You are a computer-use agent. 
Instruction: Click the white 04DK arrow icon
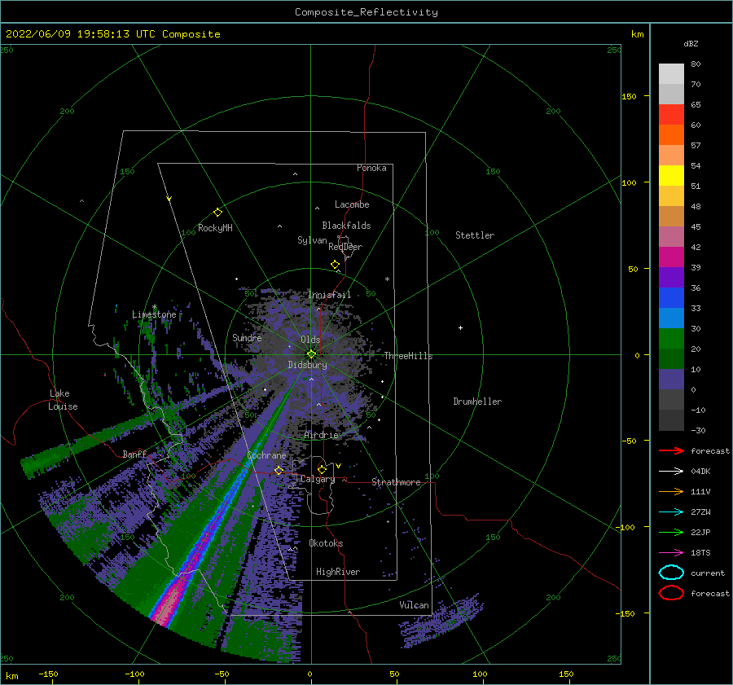(671, 471)
